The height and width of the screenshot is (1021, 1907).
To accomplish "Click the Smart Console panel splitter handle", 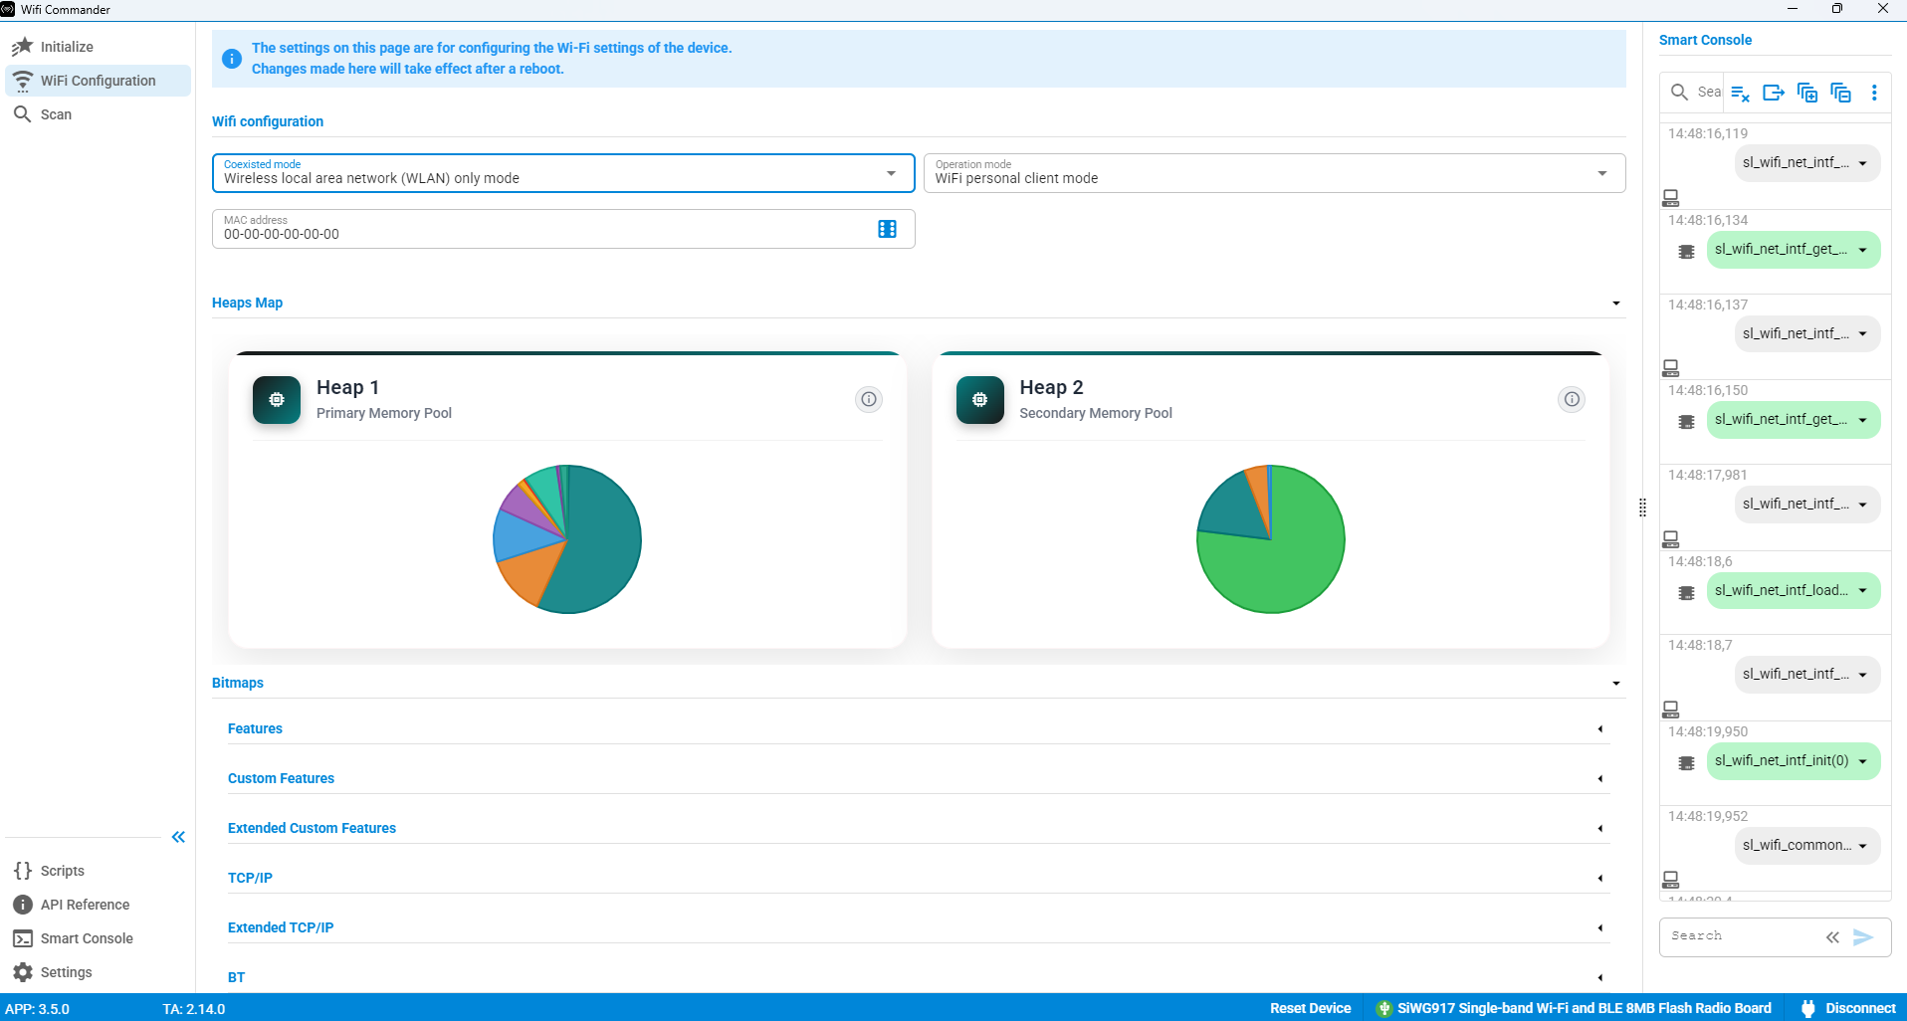I will 1642,508.
